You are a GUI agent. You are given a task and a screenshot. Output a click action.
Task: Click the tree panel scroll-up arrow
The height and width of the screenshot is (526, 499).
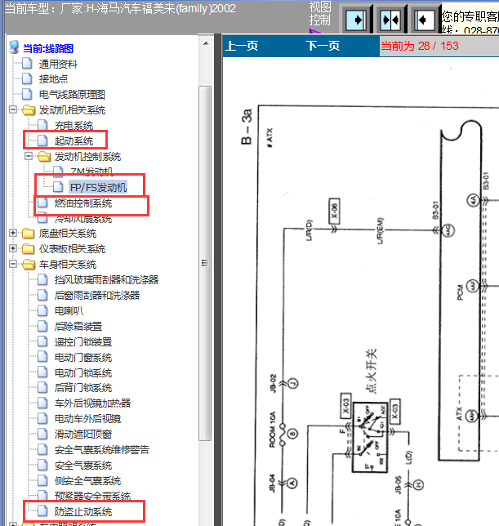point(206,43)
